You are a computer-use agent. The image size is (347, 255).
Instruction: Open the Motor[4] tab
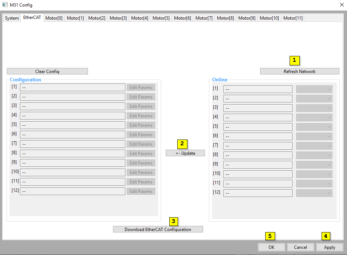click(140, 18)
